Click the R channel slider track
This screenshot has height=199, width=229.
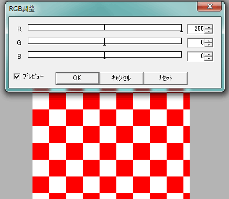pos(105,27)
